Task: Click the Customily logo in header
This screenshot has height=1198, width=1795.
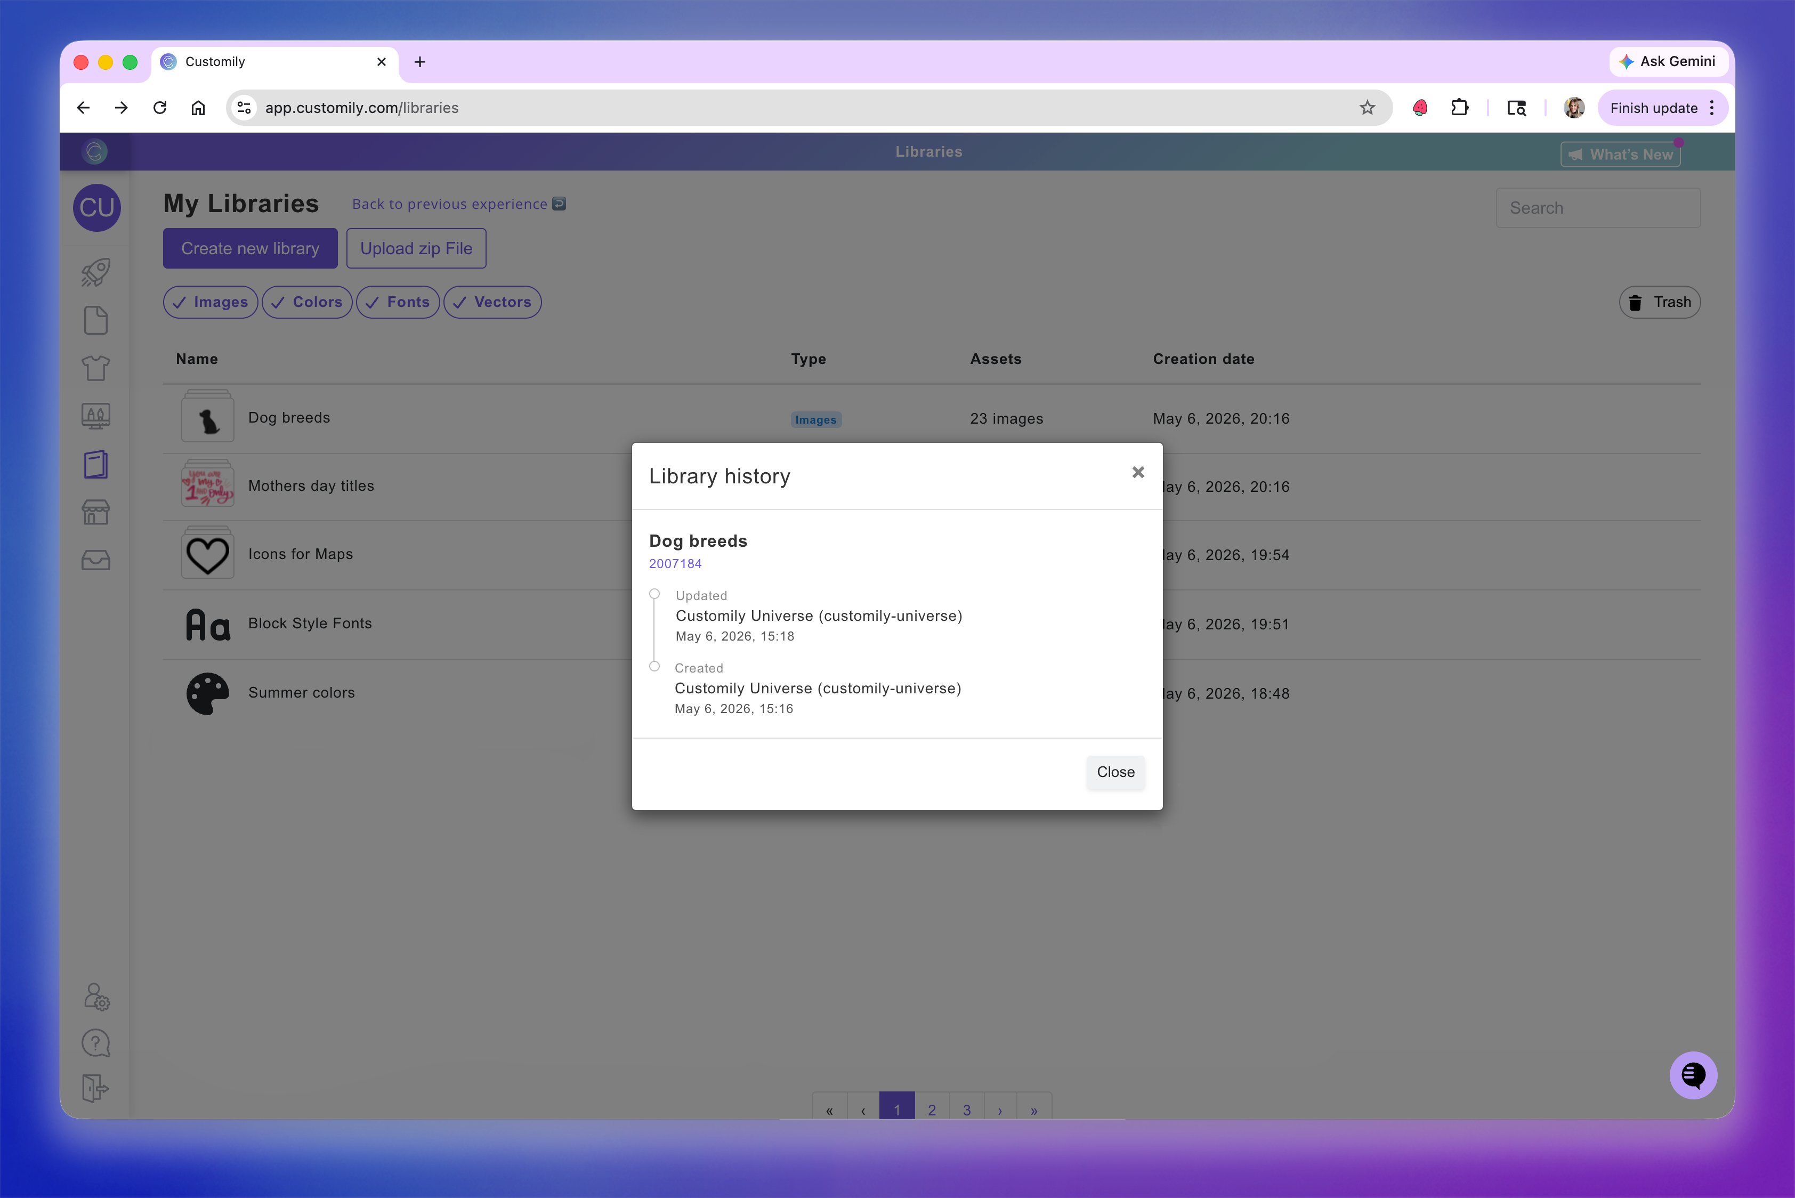Action: [x=95, y=151]
